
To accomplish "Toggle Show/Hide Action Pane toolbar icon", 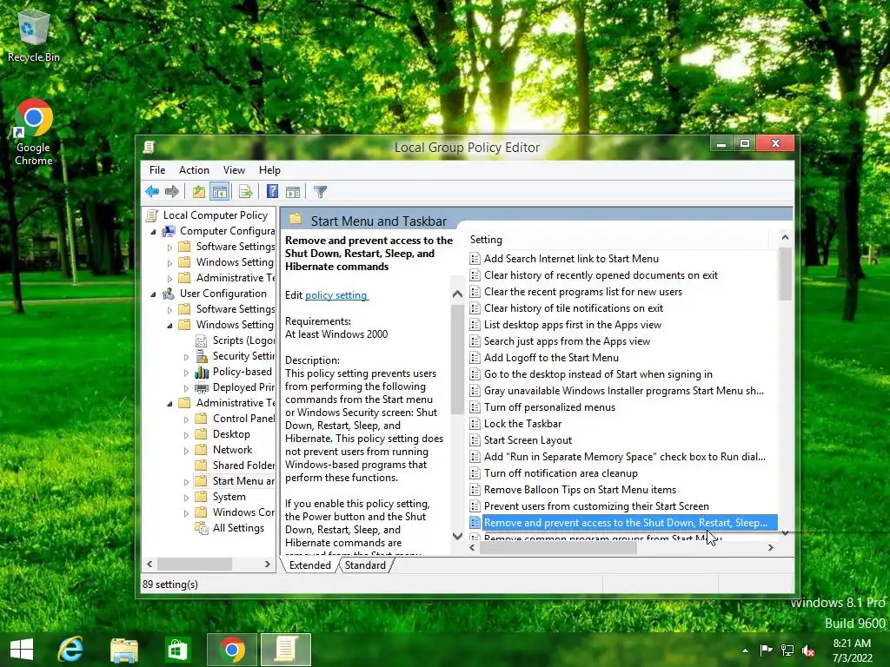I will [293, 192].
